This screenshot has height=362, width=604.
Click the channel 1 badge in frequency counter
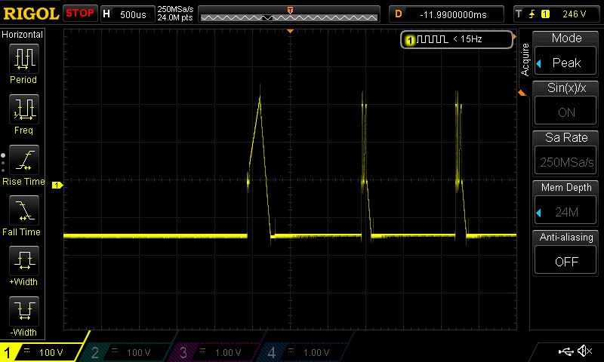point(410,40)
